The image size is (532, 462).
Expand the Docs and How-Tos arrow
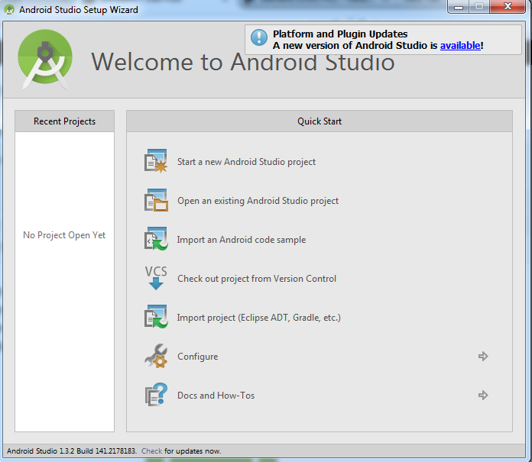tap(483, 396)
